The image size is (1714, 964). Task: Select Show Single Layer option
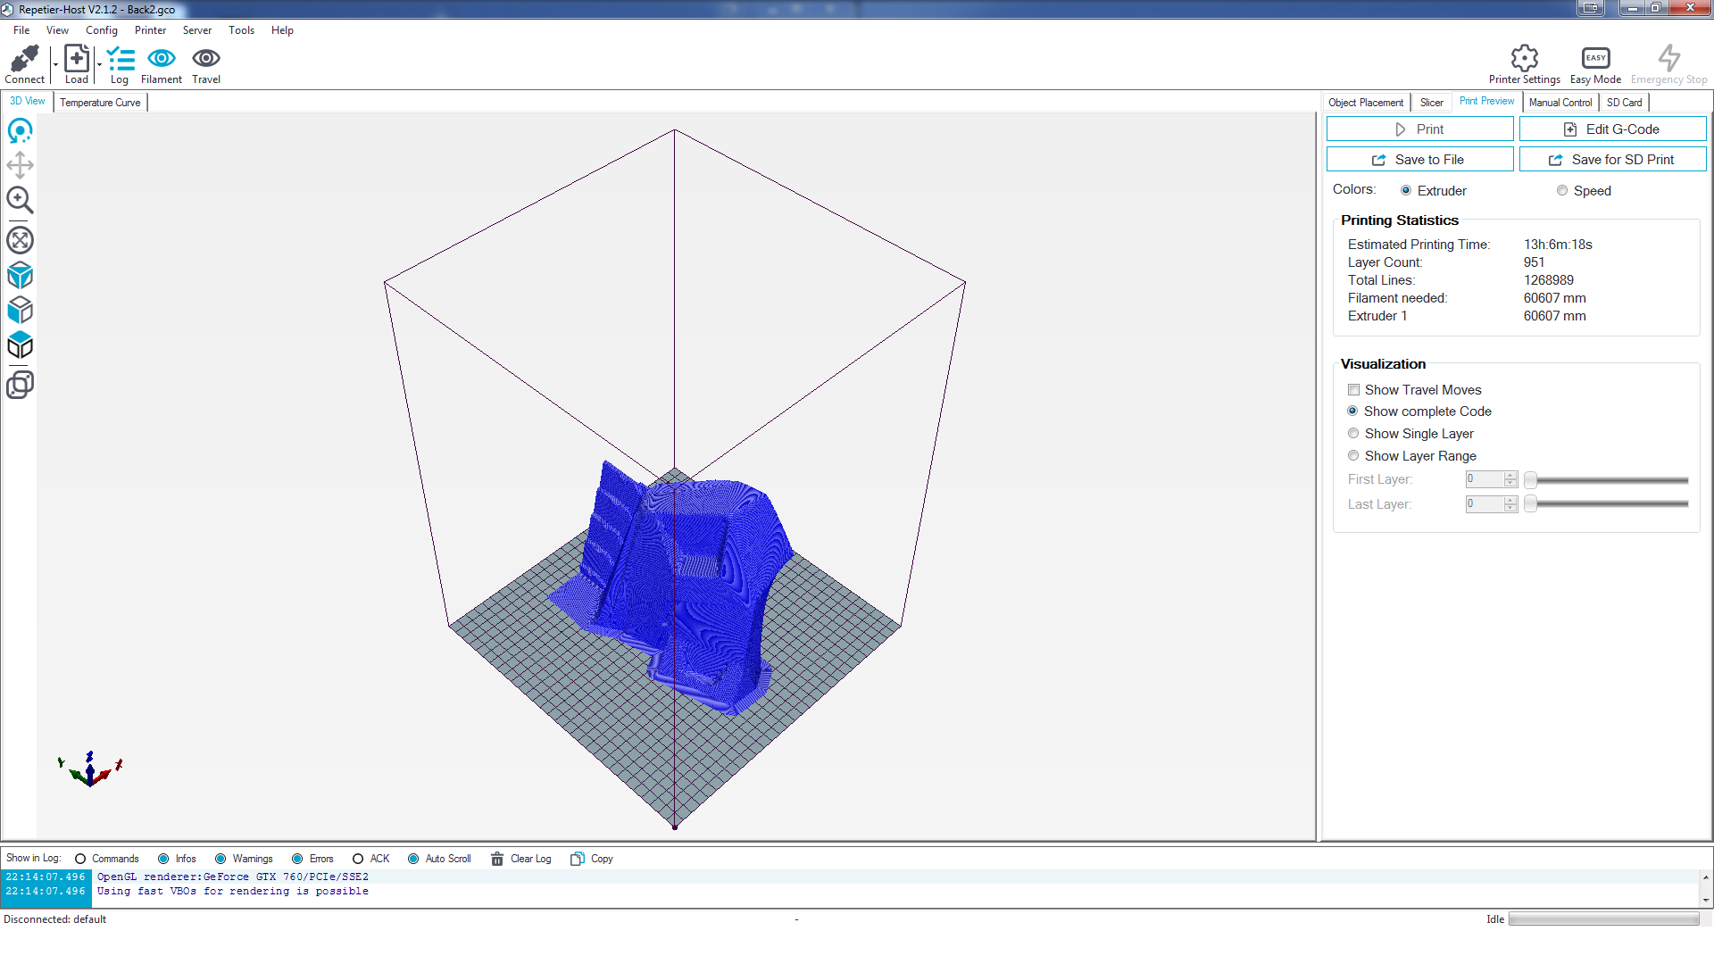pos(1354,434)
